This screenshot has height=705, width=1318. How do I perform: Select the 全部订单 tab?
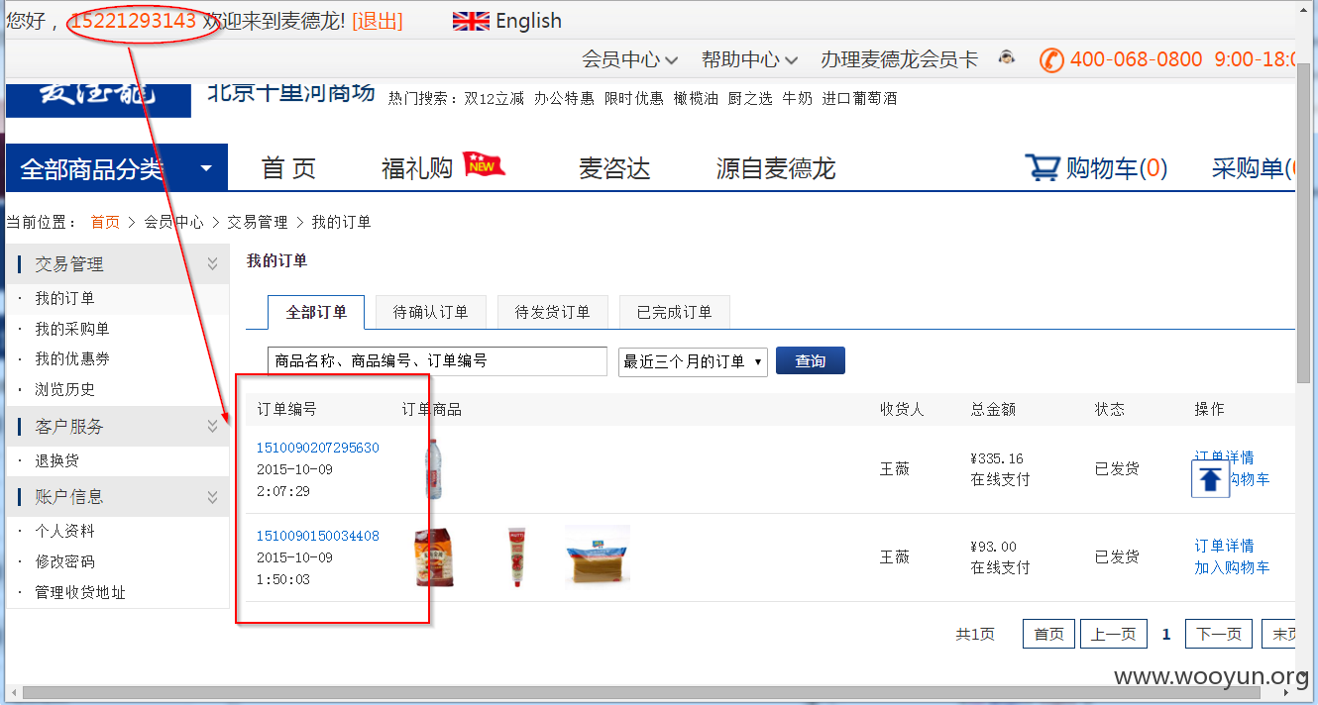tap(316, 312)
